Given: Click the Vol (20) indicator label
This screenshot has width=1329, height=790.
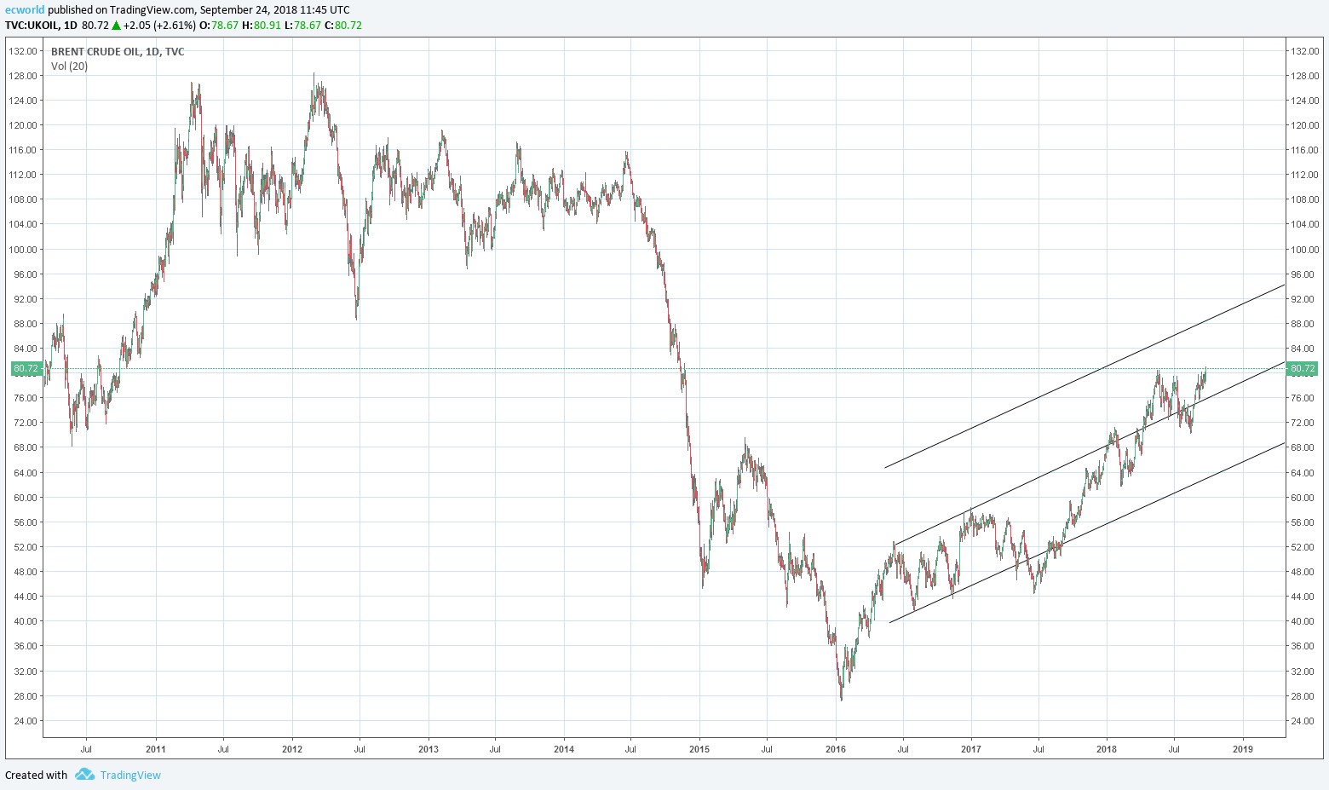Looking at the screenshot, I should pos(69,66).
